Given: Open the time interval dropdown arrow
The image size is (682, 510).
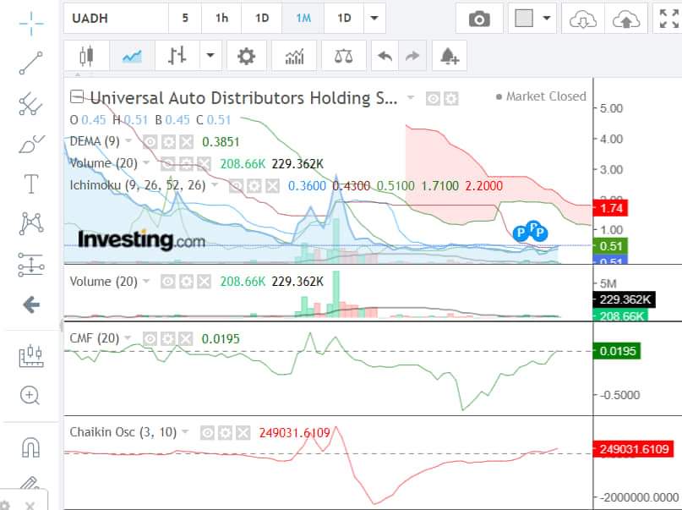Looking at the screenshot, I should 374,19.
